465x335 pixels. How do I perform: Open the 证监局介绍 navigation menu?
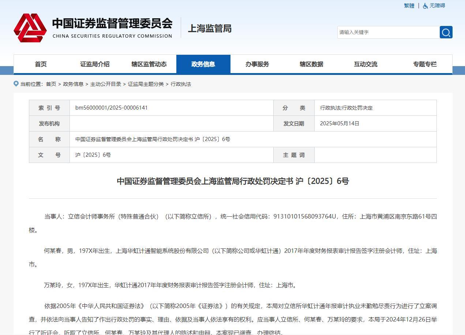[94, 64]
